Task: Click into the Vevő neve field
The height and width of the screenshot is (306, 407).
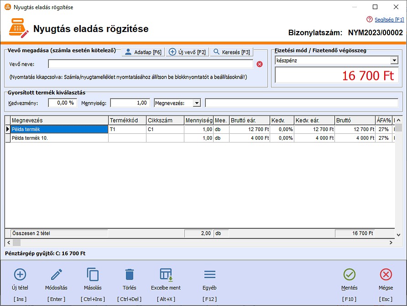Action: (151, 64)
